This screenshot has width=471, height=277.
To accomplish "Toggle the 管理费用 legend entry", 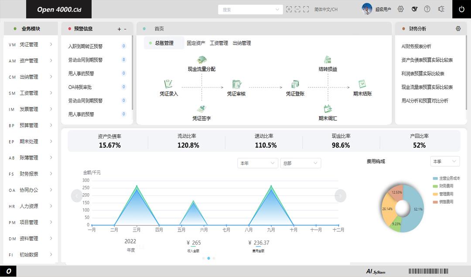I will 443,194.
